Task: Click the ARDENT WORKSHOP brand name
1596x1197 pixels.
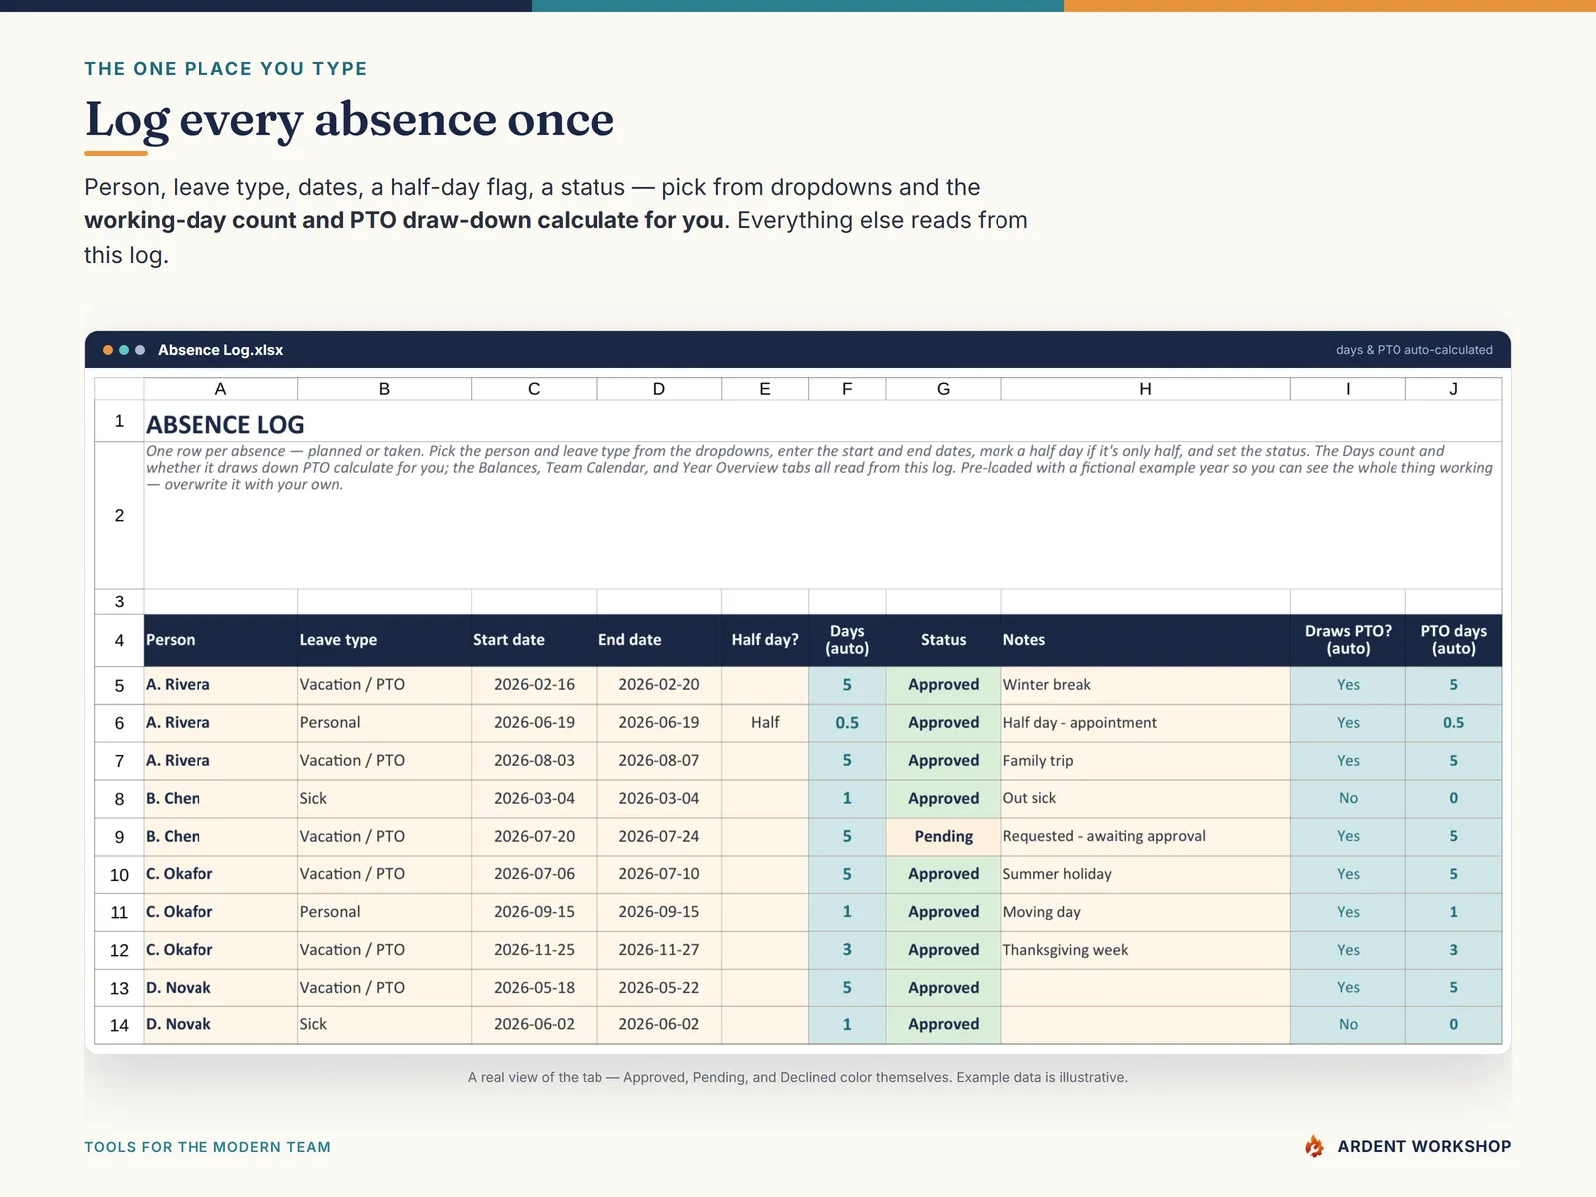Action: [x=1424, y=1146]
